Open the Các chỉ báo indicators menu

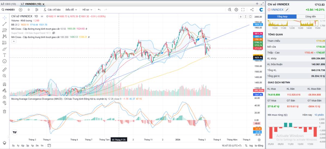pos(52,9)
